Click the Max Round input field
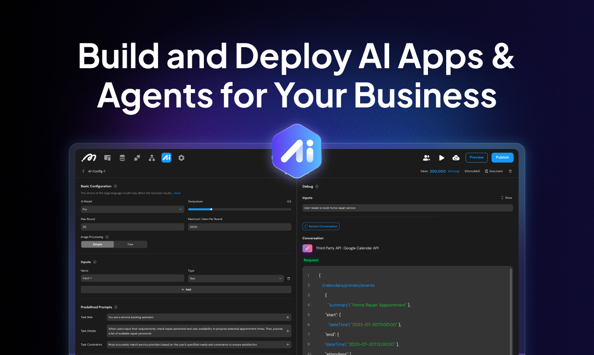Screen dimensions: 594x355 (x=132, y=227)
